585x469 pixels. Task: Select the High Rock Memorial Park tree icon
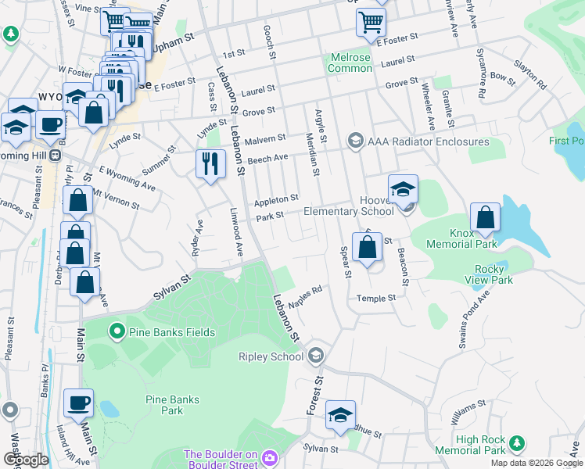(x=517, y=444)
